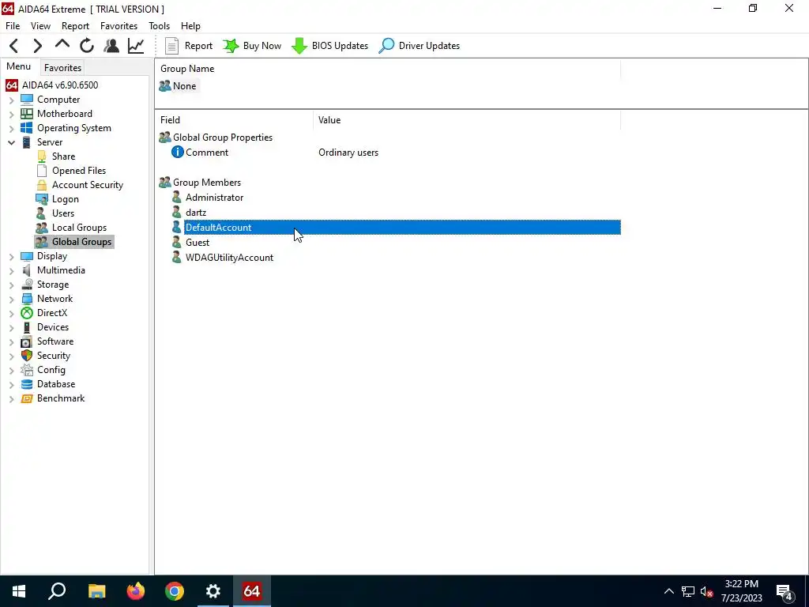This screenshot has height=607, width=809.
Task: Open BIOS Updates
Action: click(x=329, y=46)
